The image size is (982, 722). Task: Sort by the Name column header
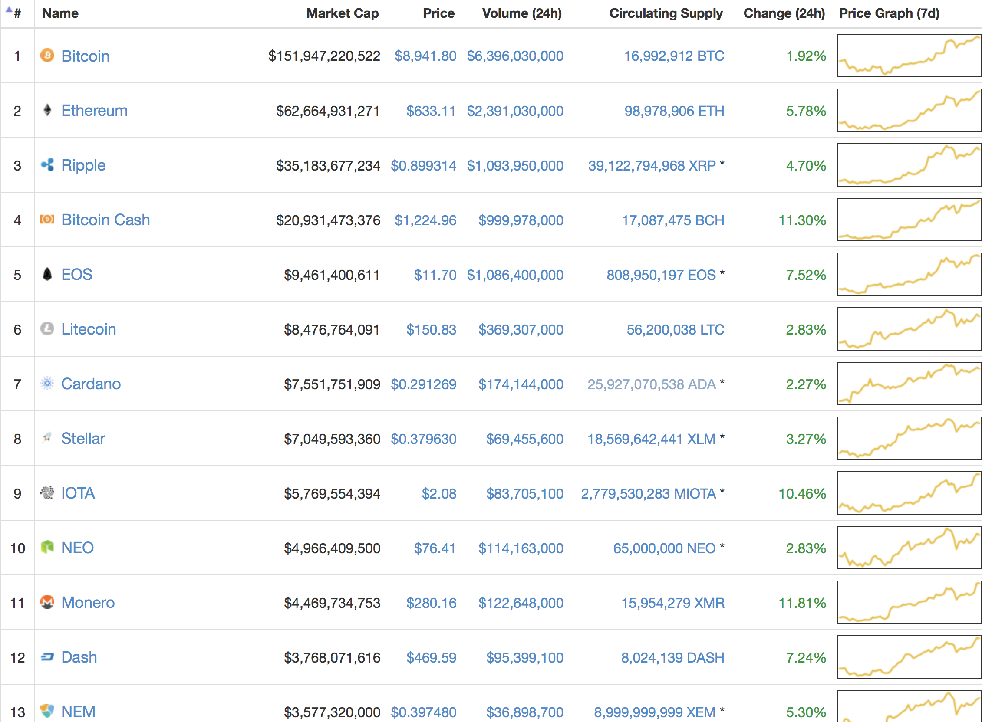coord(60,13)
